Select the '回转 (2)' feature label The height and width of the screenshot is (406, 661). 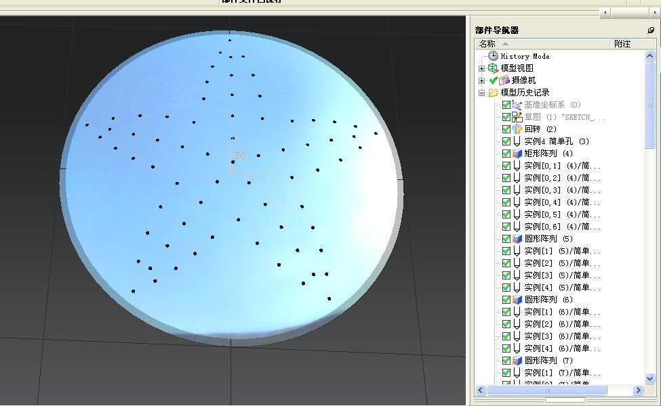[x=540, y=129]
